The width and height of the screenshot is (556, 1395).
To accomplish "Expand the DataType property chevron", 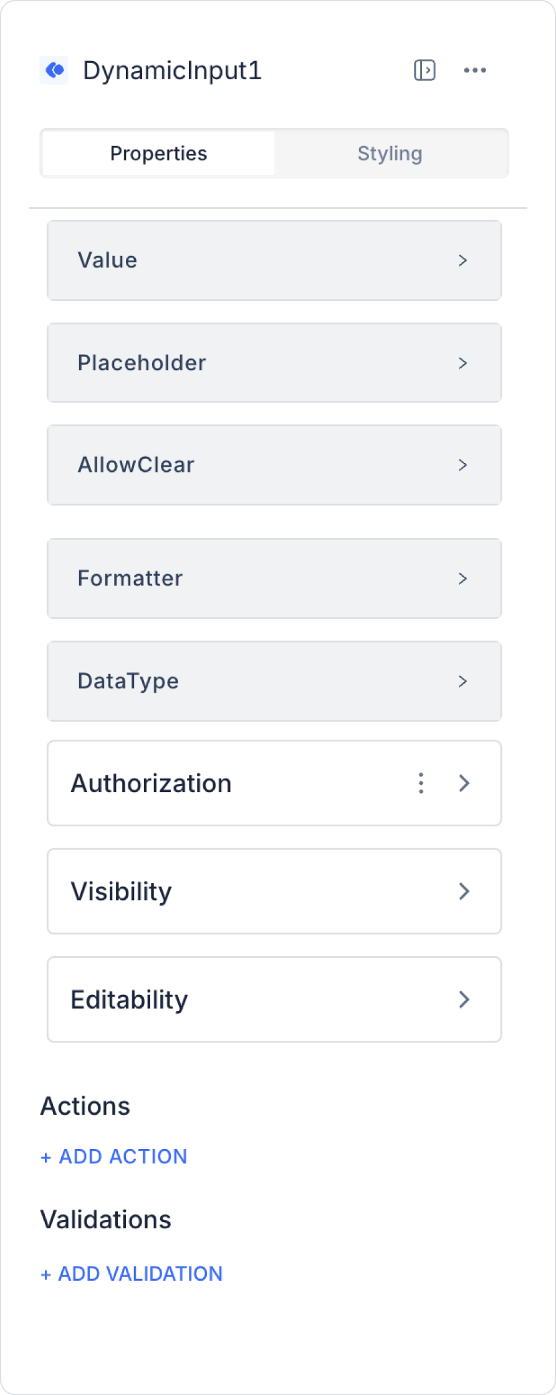I will 463,681.
